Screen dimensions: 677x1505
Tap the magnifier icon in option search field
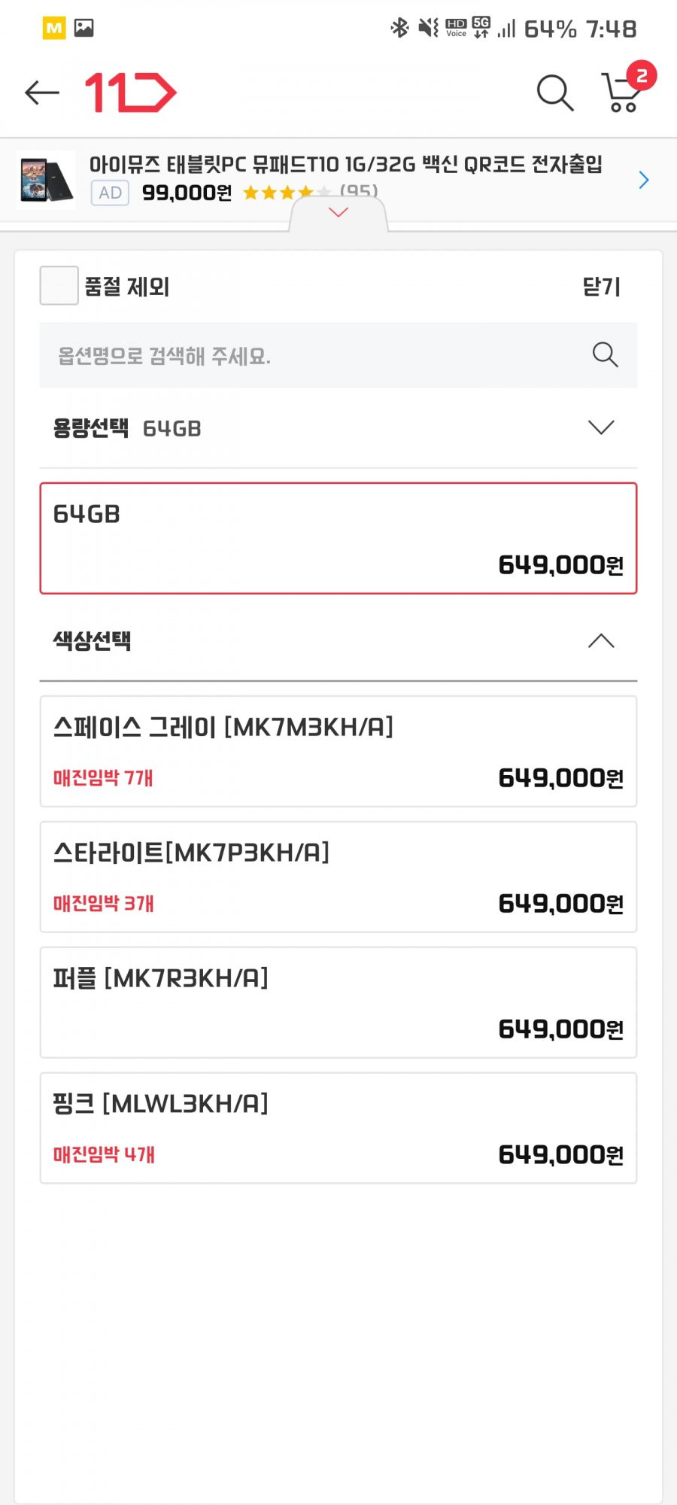[605, 354]
